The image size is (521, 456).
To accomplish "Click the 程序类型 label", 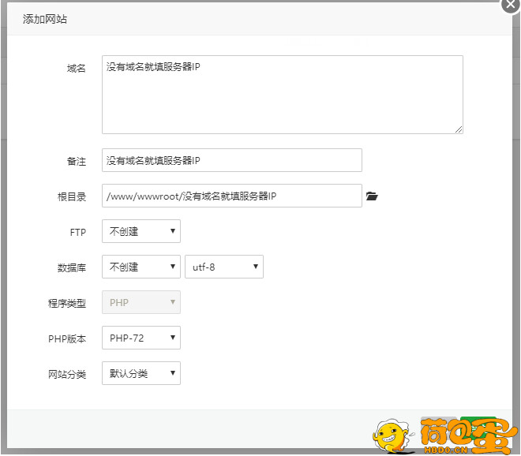I will coord(67,304).
